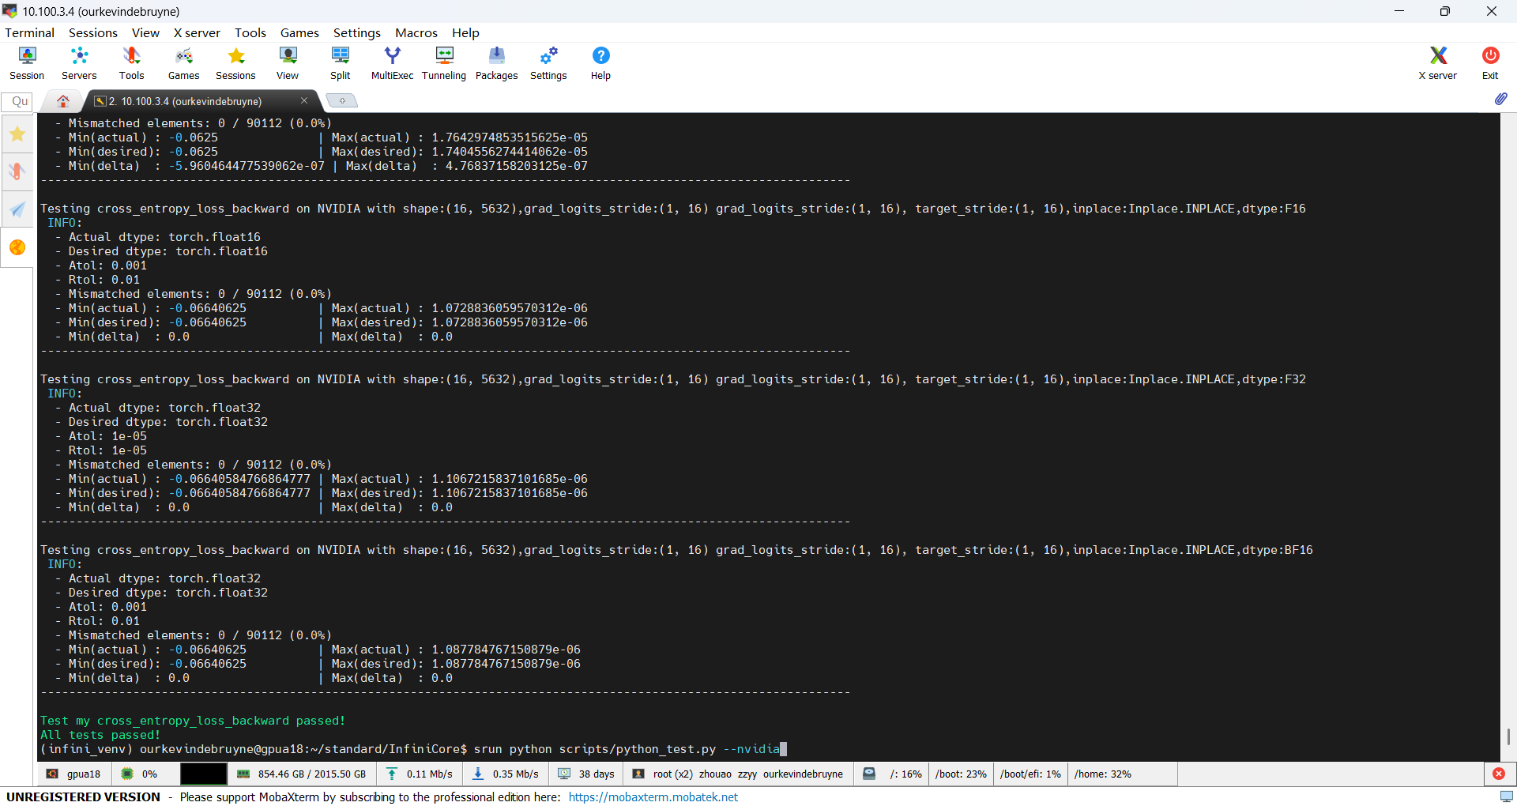Image resolution: width=1517 pixels, height=806 pixels.
Task: Activate the Split terminal icon
Action: (341, 63)
